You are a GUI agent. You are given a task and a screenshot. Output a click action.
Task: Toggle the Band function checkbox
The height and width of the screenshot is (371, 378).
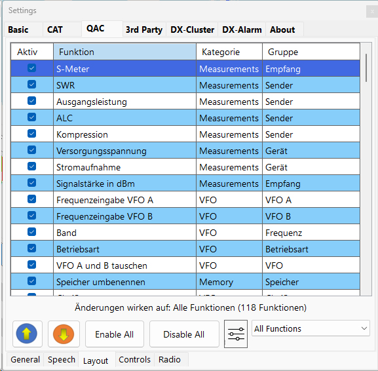(31, 232)
